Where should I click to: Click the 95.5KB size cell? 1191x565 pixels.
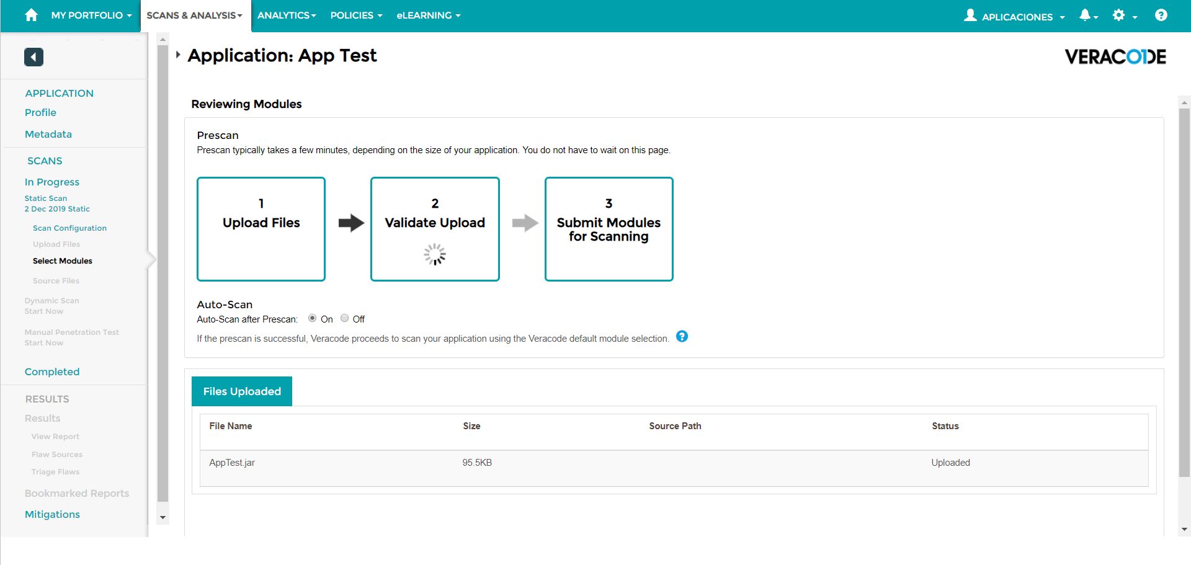[477, 463]
